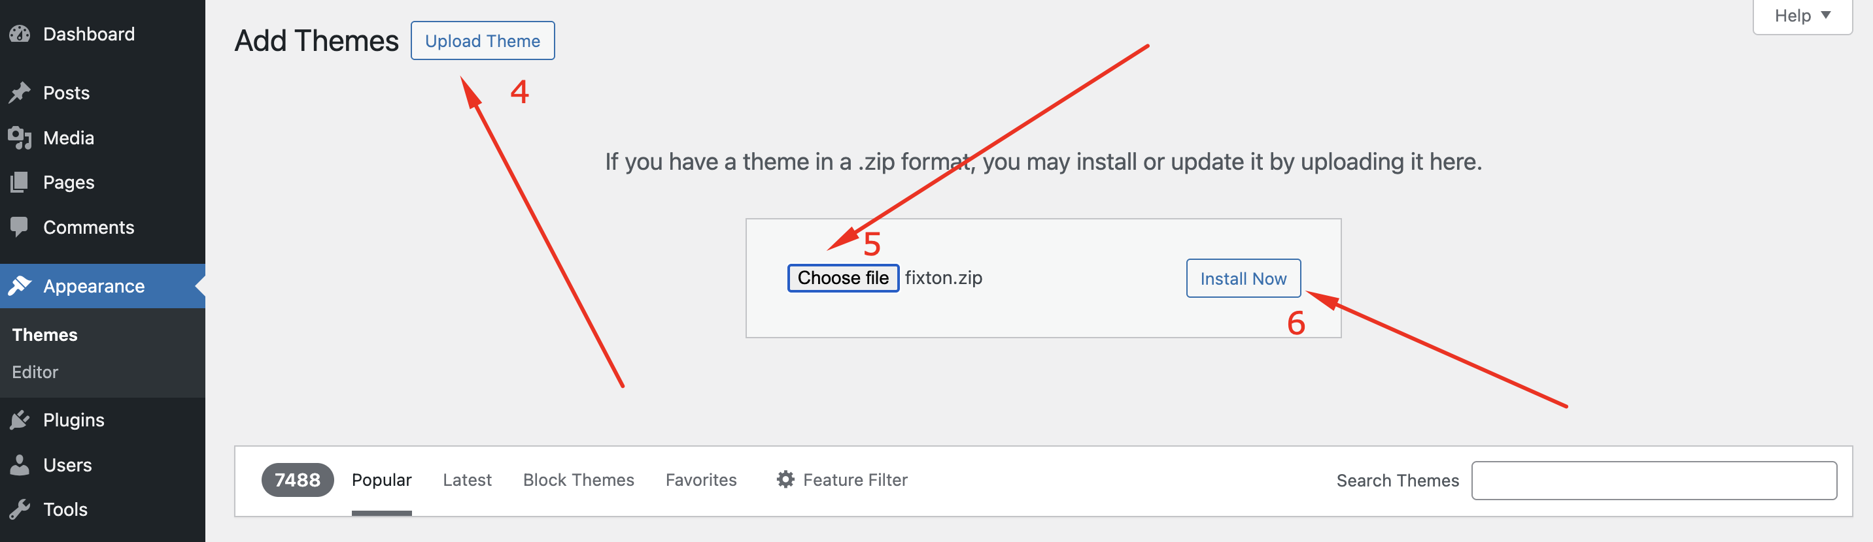Switch to the Latest themes tab

coord(467,481)
